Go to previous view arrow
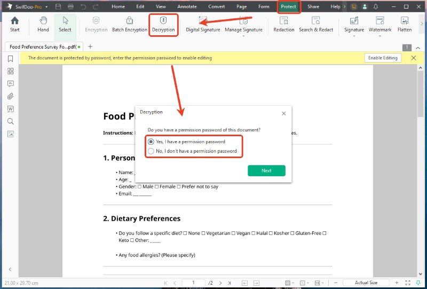This screenshot has height=289, width=427. tap(244, 283)
